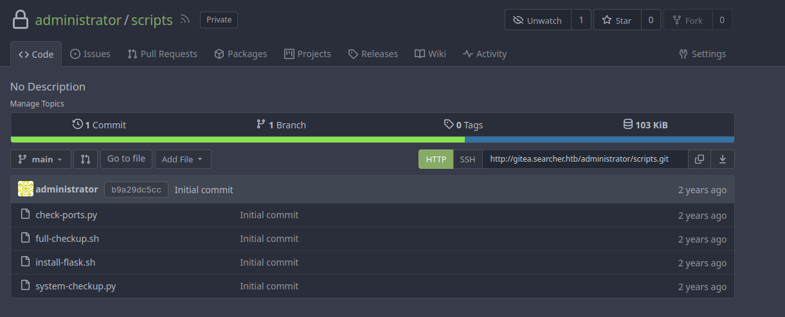Click the Go to file button
Viewport: 785px width, 317px height.
click(126, 158)
